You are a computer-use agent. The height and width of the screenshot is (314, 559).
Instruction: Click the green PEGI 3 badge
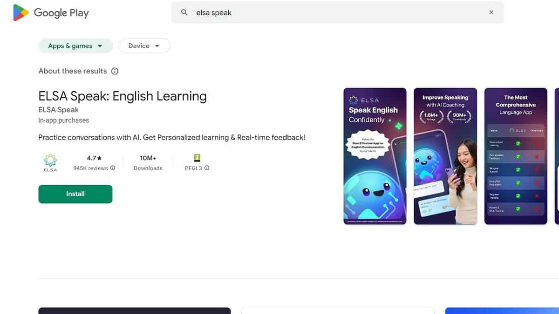(197, 158)
